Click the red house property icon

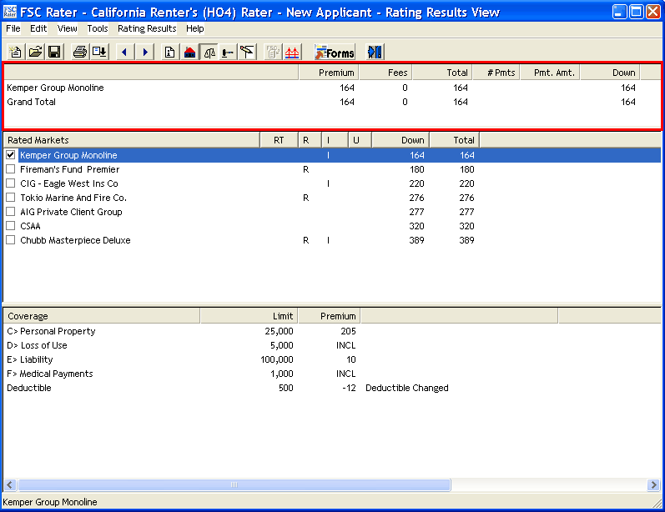click(x=189, y=53)
